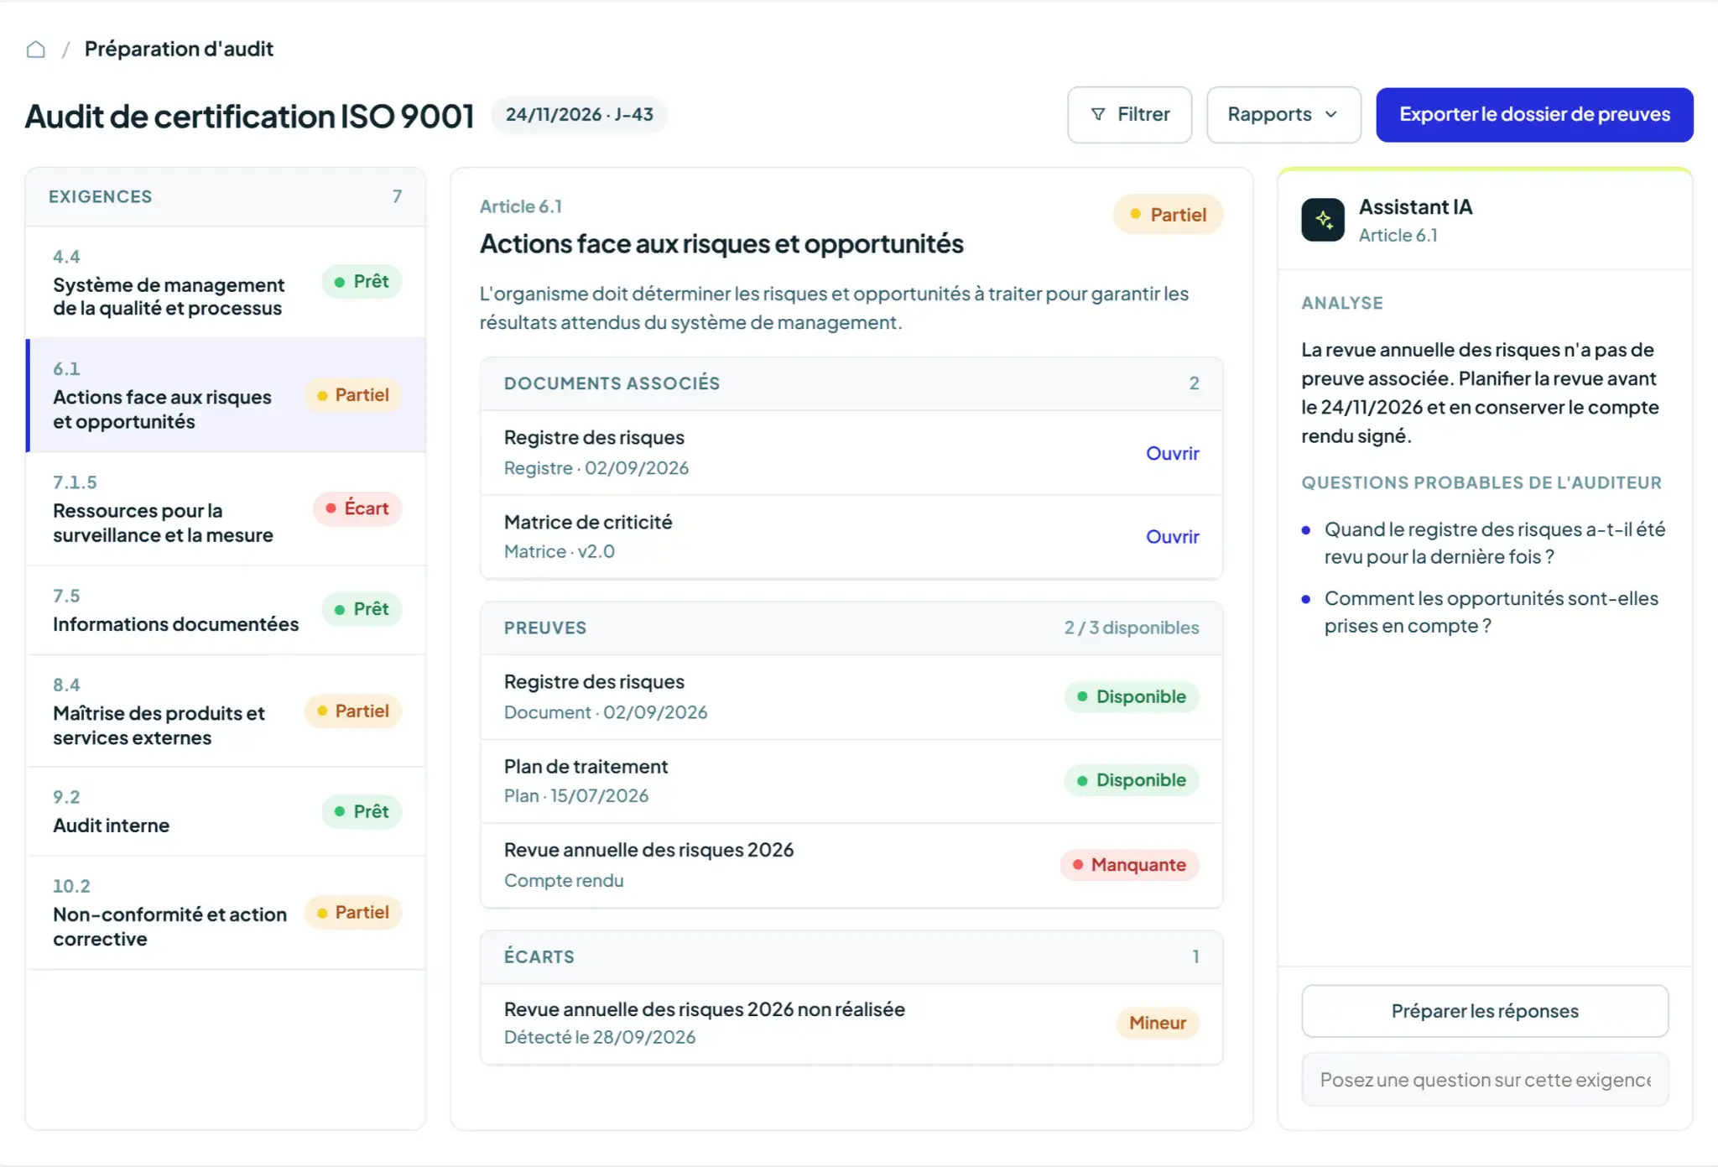Click the '2 / 3 disponibles' counter
Viewport: 1718px width, 1167px height.
click(1131, 628)
